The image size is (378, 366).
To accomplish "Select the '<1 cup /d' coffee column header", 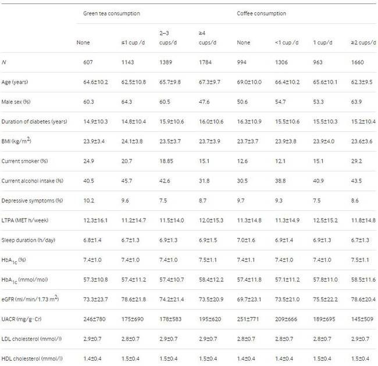I will pyautogui.click(x=287, y=42).
